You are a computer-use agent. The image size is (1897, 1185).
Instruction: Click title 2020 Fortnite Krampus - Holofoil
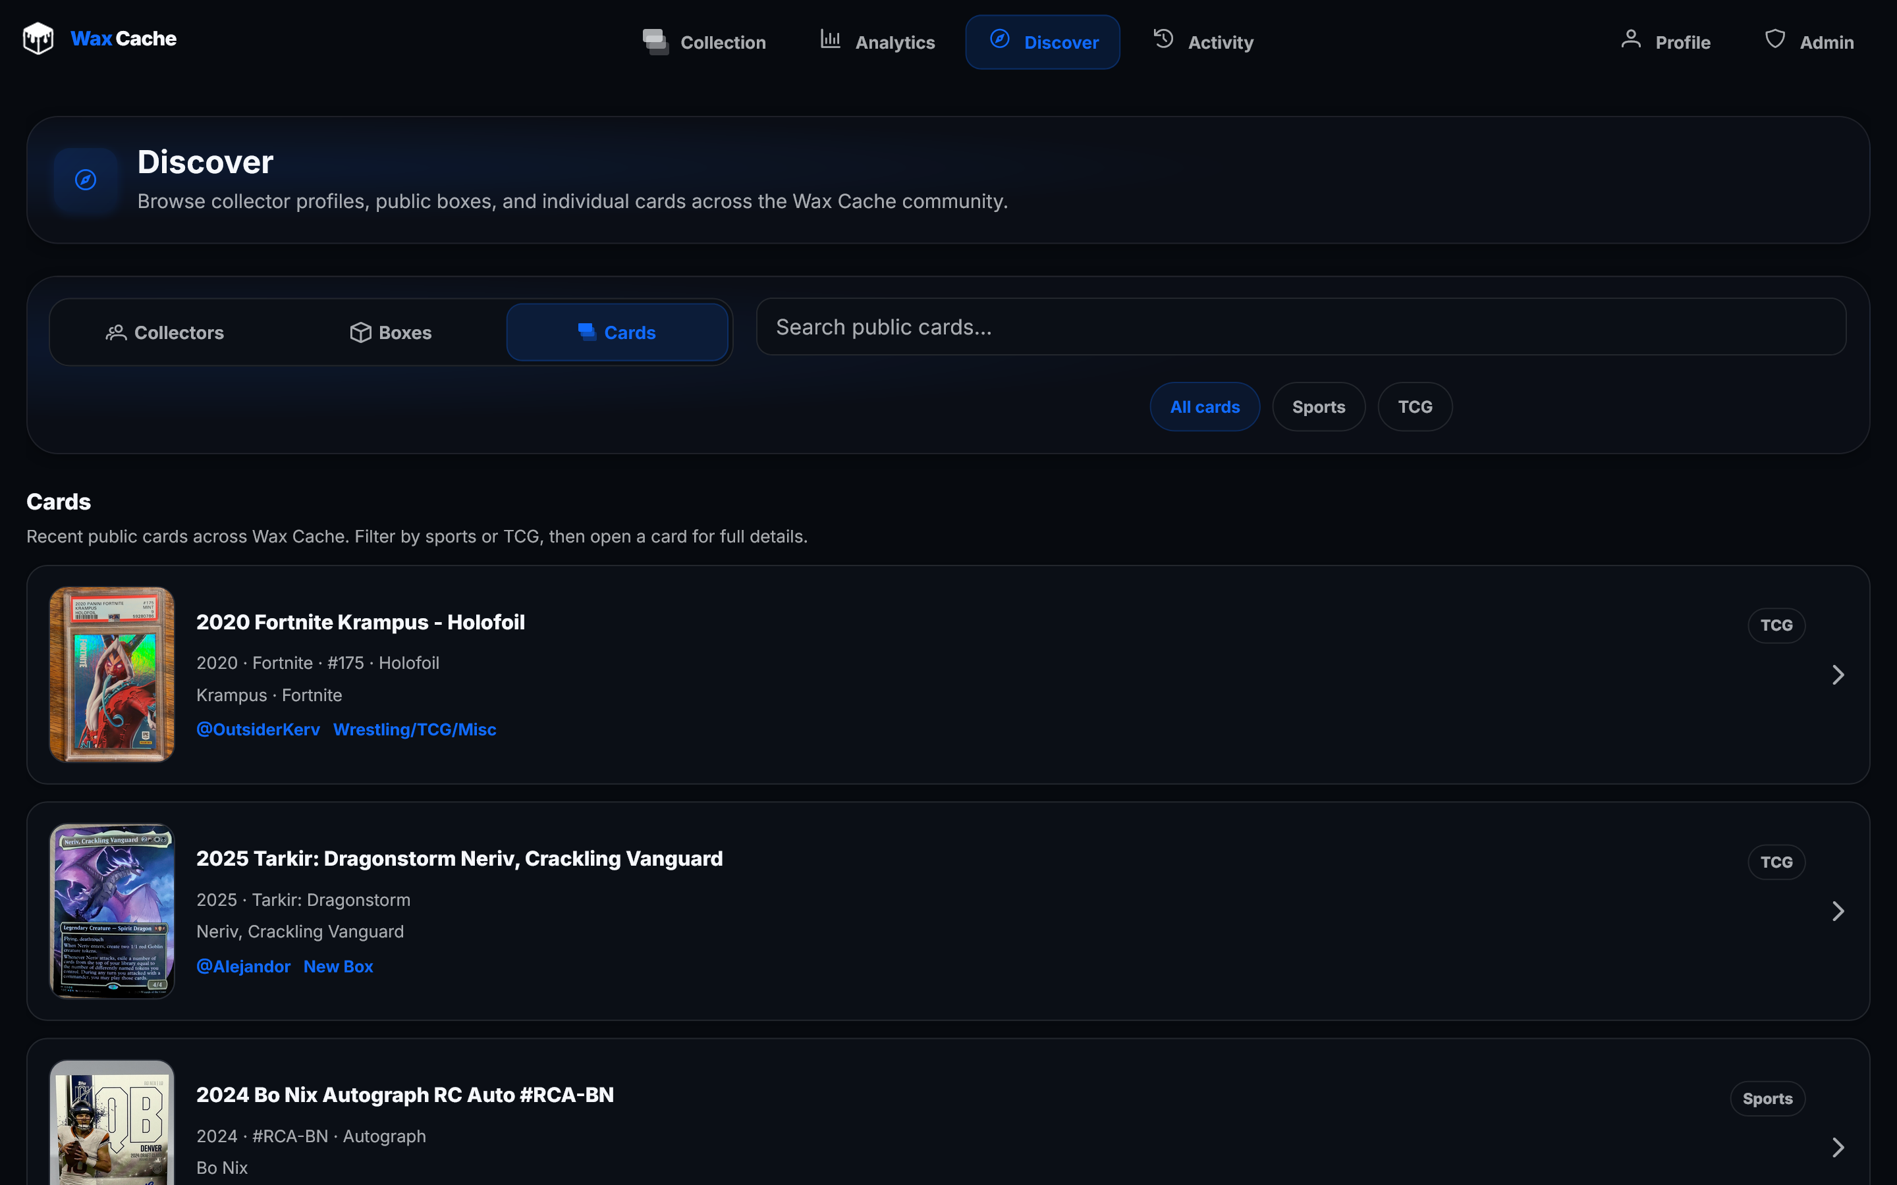click(x=360, y=622)
